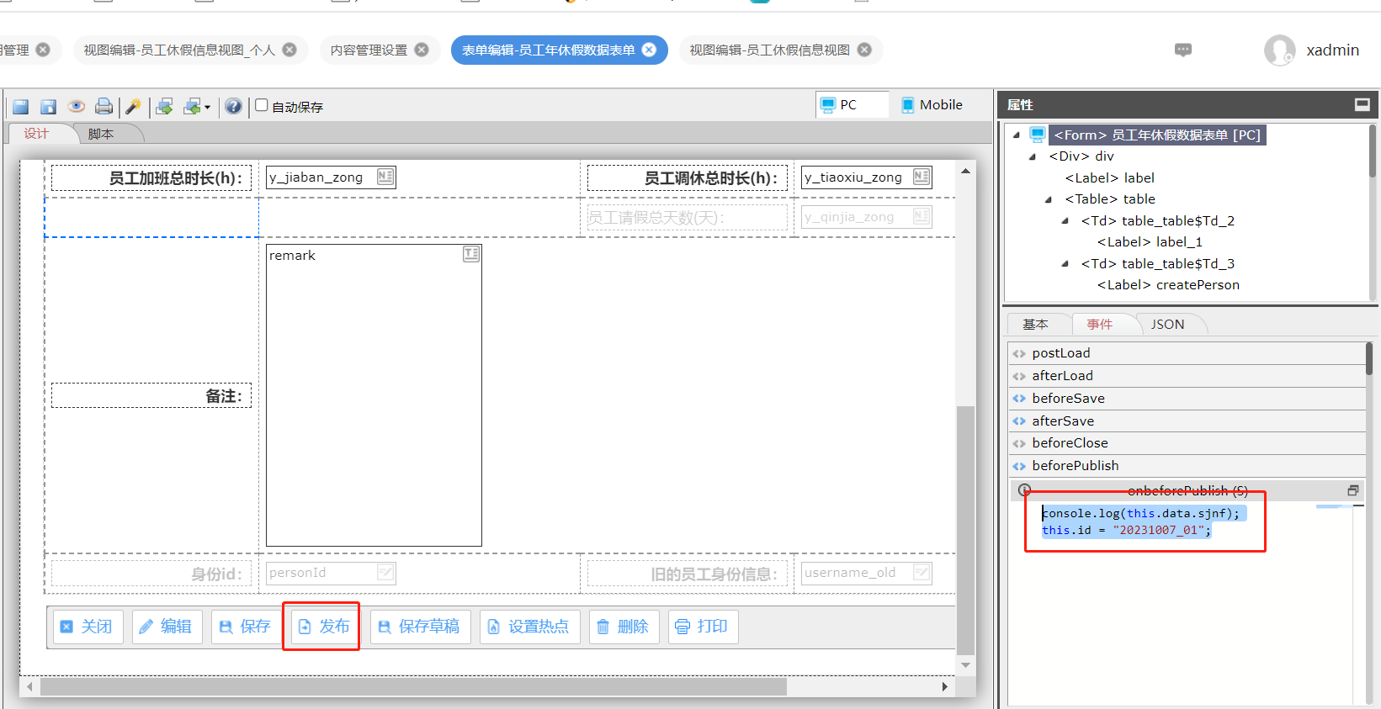Click the 设置热点 button on the form
This screenshot has width=1381, height=709.
point(530,627)
